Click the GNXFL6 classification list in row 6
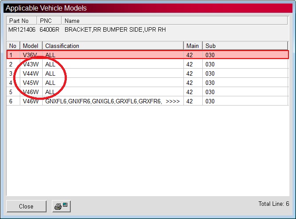 point(103,101)
